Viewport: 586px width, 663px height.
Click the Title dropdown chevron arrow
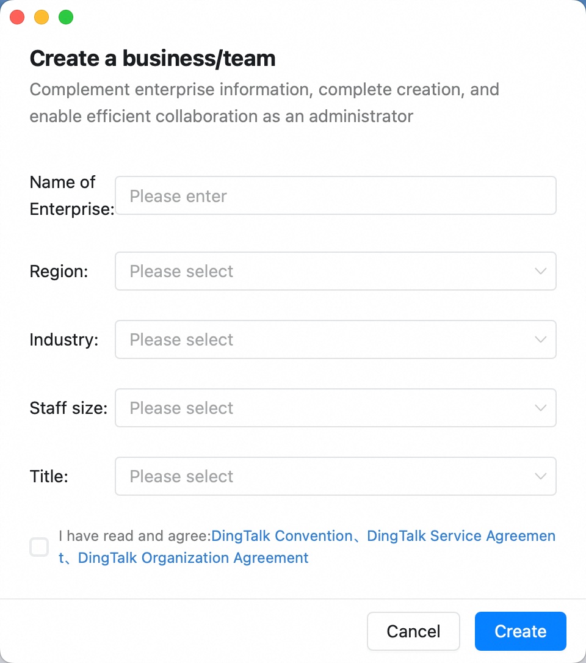coord(541,477)
